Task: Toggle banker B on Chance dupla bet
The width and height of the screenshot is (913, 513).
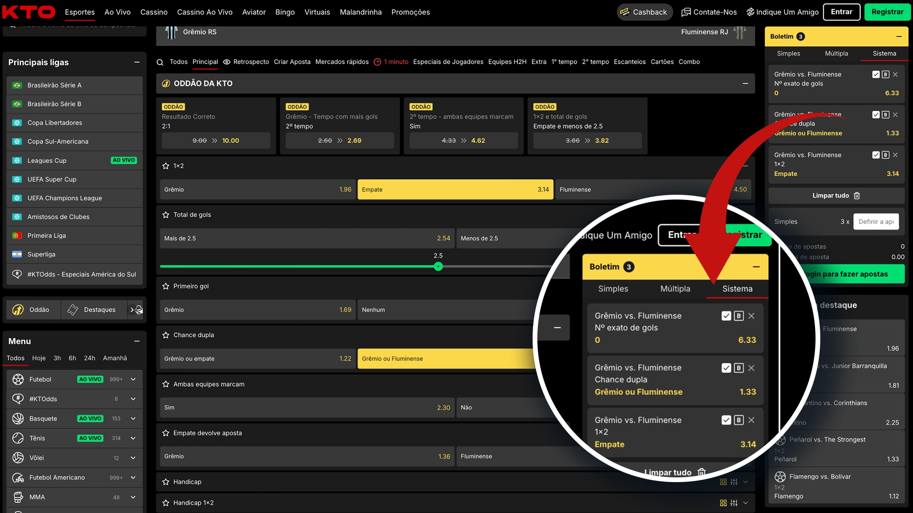Action: pos(885,115)
